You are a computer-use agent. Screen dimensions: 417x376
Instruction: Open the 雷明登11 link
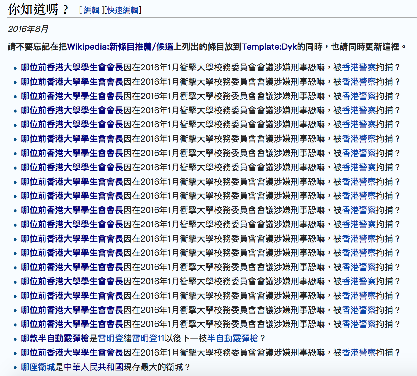coord(148,338)
